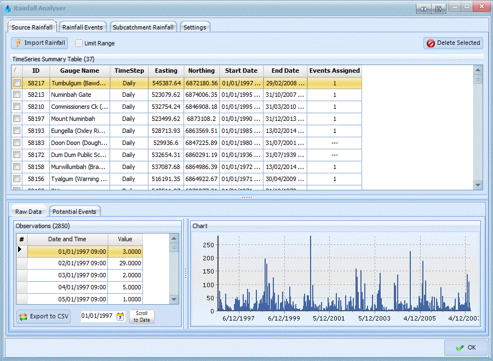Image resolution: width=493 pixels, height=361 pixels.
Task: Click the Import Rainfall lightning icon
Action: 18,43
